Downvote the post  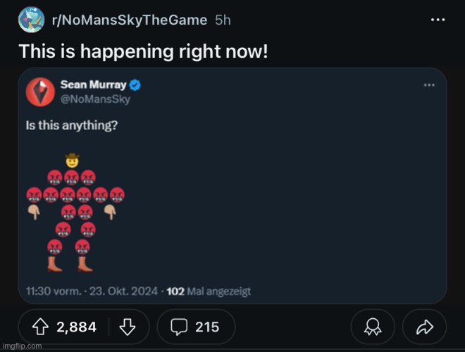pos(128,327)
